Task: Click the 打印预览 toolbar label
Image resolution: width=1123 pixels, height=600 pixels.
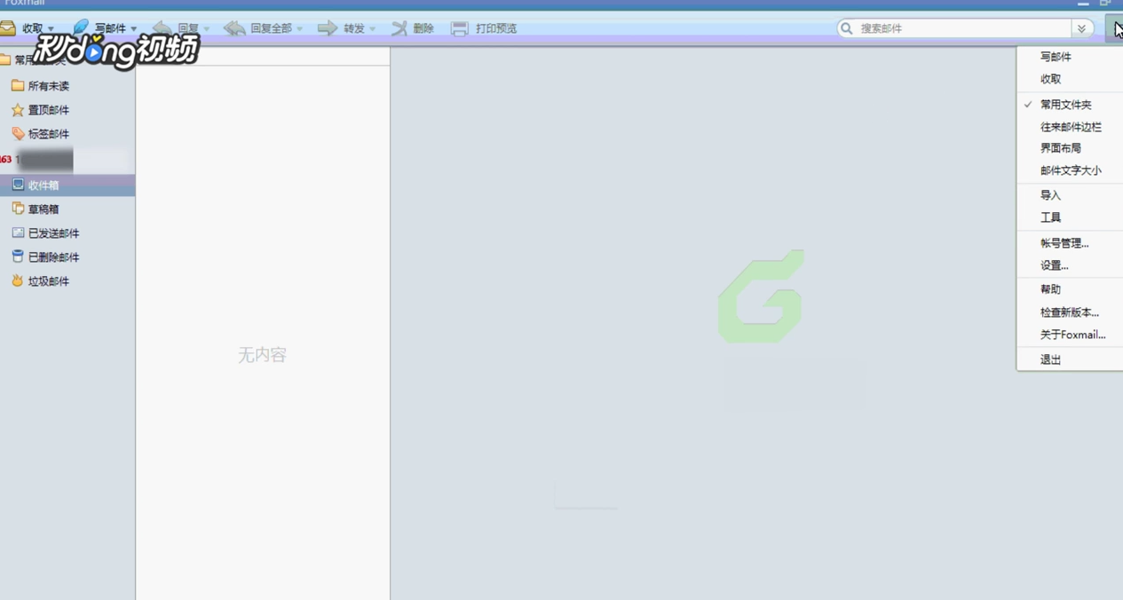Action: pos(496,28)
